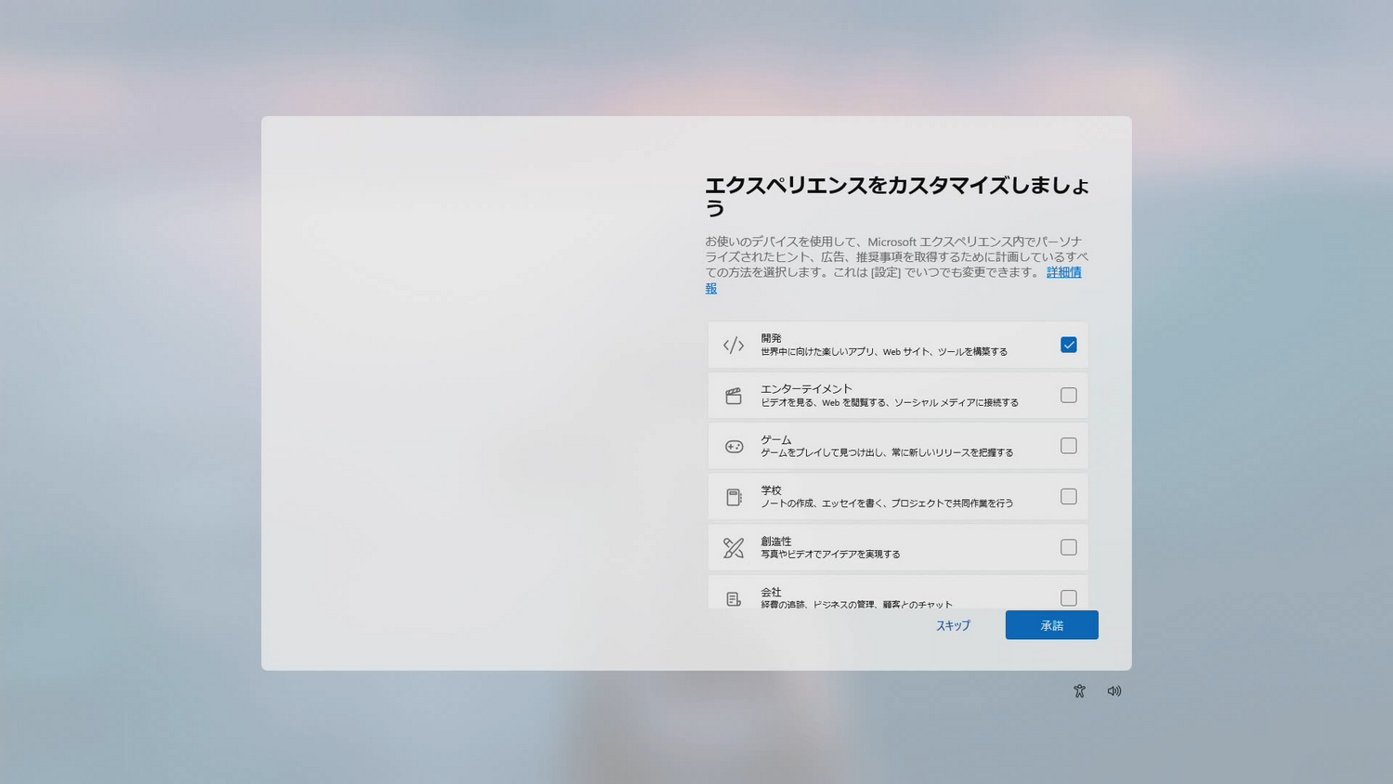Viewport: 1393px width, 784px height.
Task: Click the gamepad icon for ゲーム
Action: pyautogui.click(x=734, y=446)
